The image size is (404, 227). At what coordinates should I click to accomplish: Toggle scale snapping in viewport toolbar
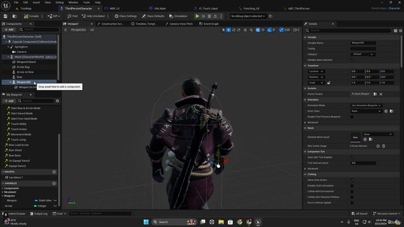pos(282,30)
